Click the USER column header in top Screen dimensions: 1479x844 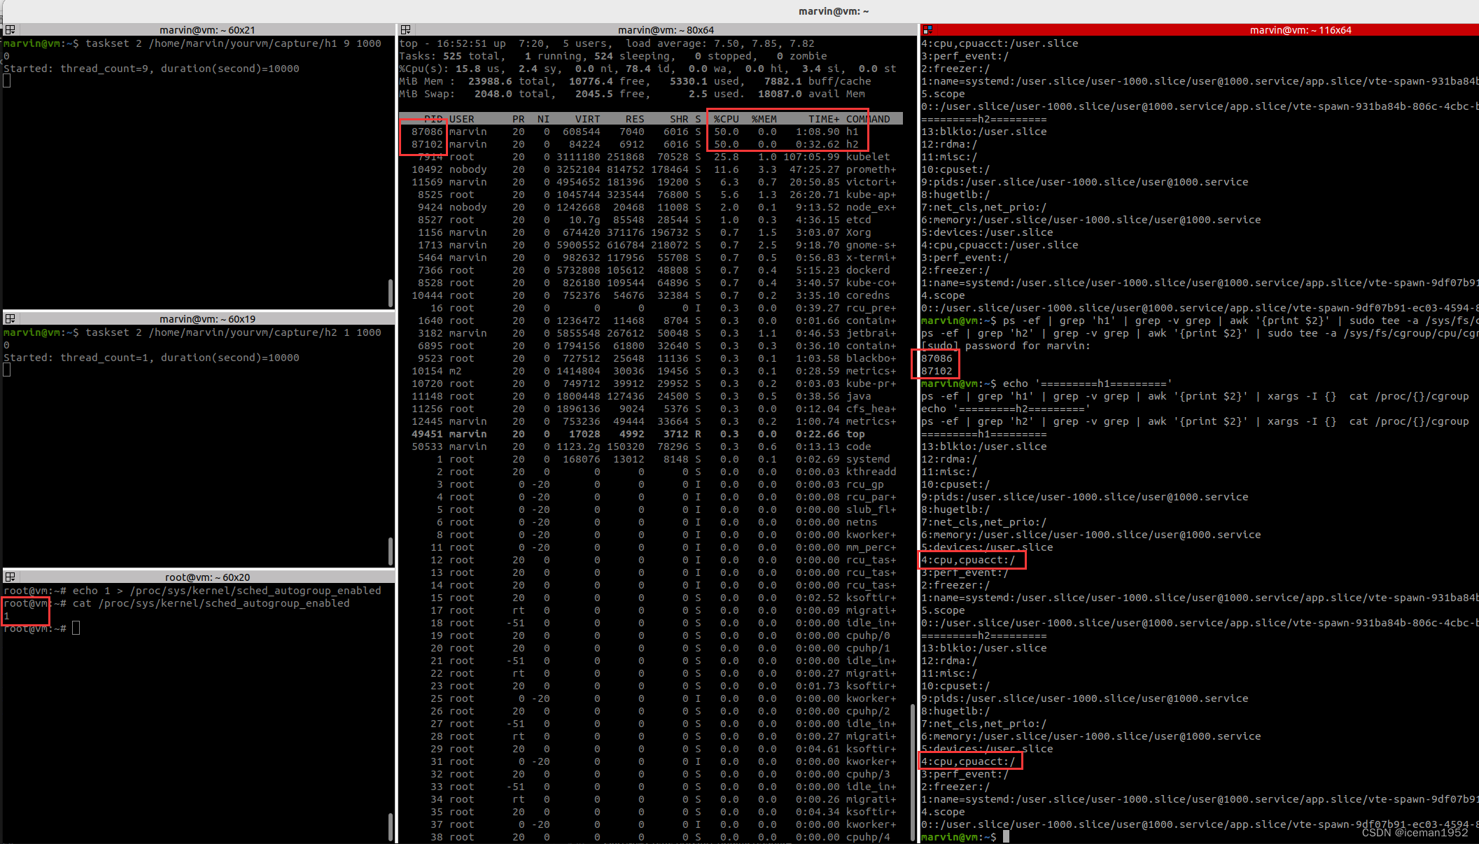(x=461, y=119)
